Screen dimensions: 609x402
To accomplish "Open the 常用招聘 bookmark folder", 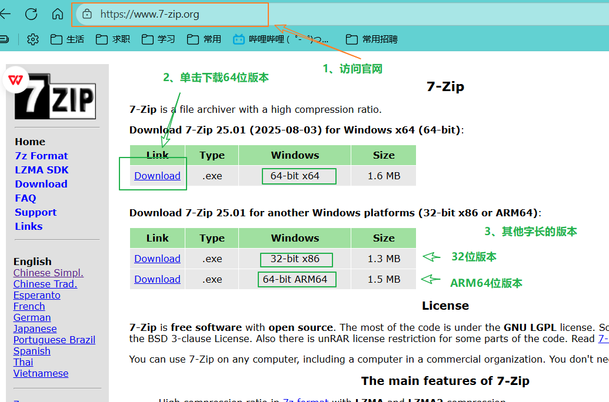I will pos(372,39).
